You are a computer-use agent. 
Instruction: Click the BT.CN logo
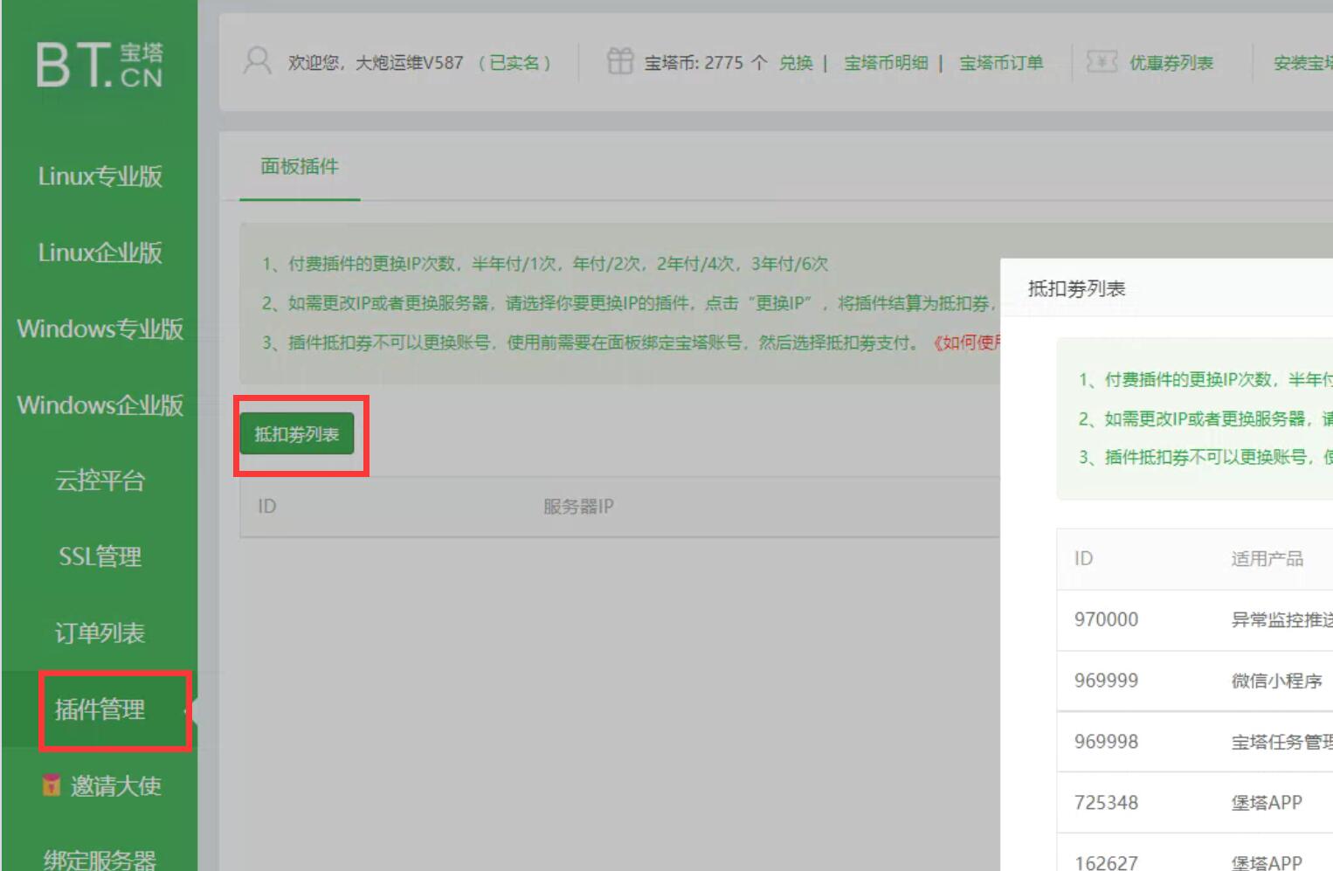[100, 65]
